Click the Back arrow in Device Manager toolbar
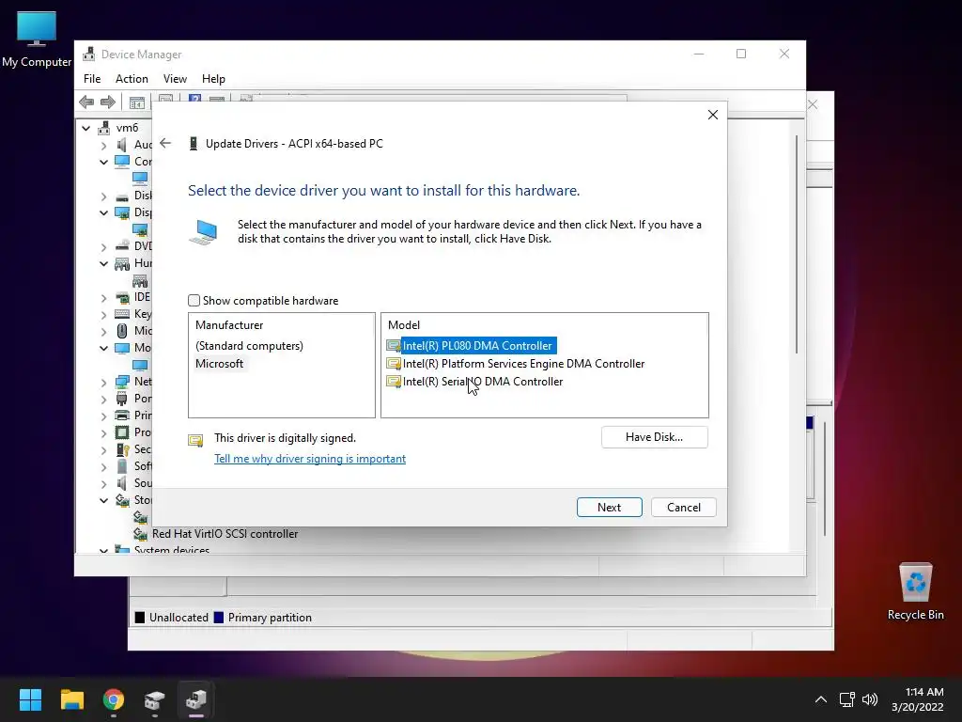The height and width of the screenshot is (722, 962). [86, 102]
